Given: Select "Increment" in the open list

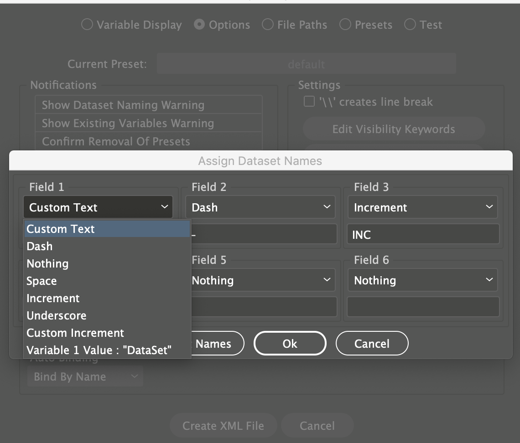Looking at the screenshot, I should (x=53, y=298).
